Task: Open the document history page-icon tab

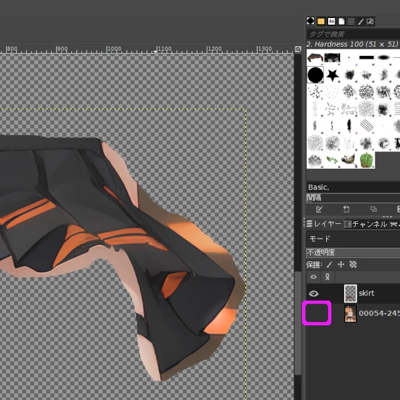Action: 341,21
